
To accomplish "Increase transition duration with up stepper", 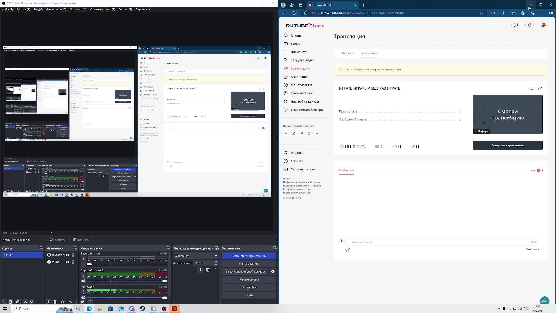I will [216, 262].
